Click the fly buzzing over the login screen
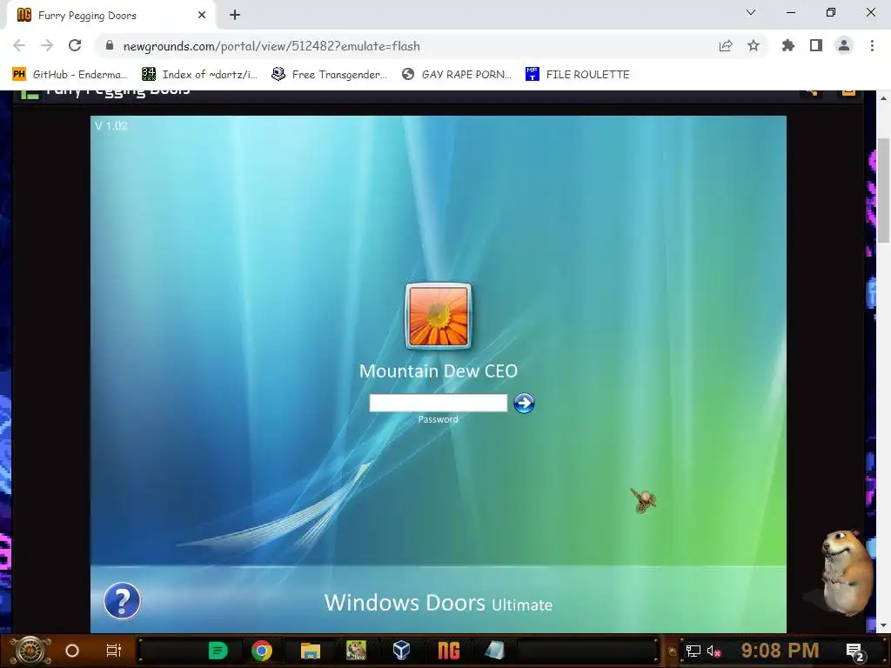The image size is (891, 668). [644, 500]
